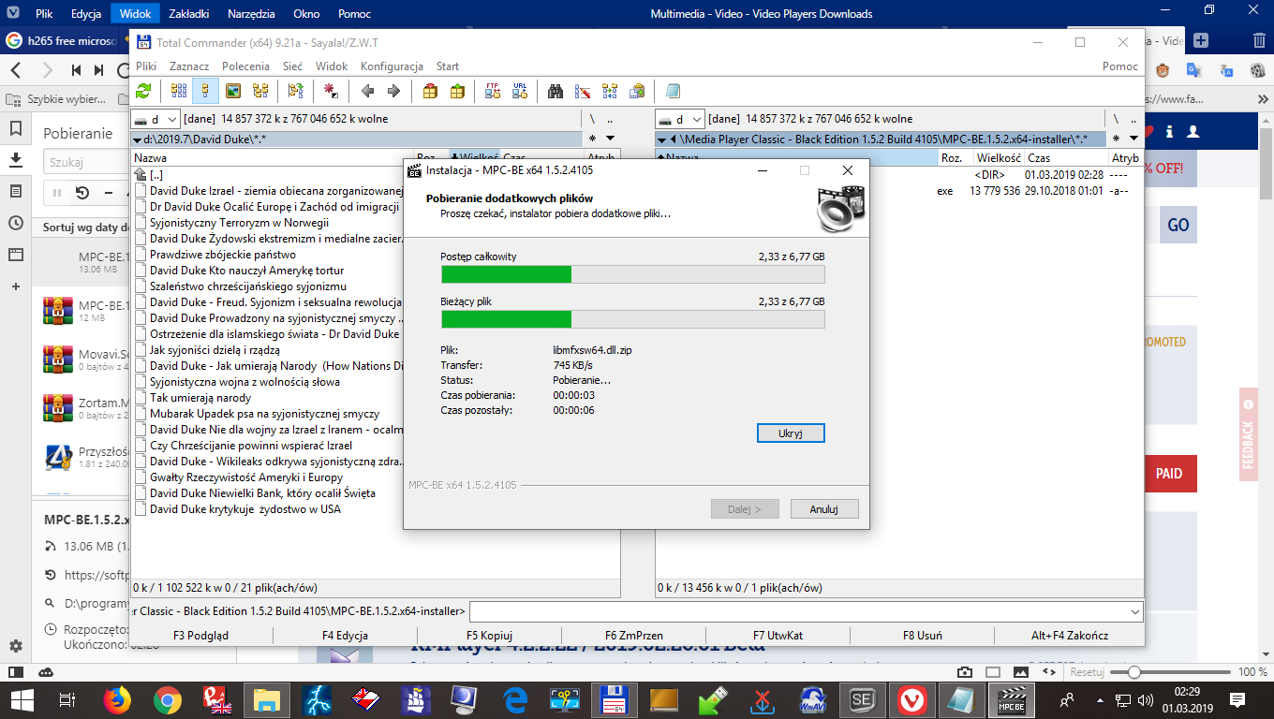This screenshot has height=719, width=1274.
Task: Open the Windows Start menu
Action: coord(22,699)
